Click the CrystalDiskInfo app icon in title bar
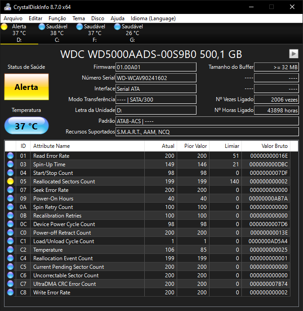Viewport: 303px width, 311px height. click(8, 7)
